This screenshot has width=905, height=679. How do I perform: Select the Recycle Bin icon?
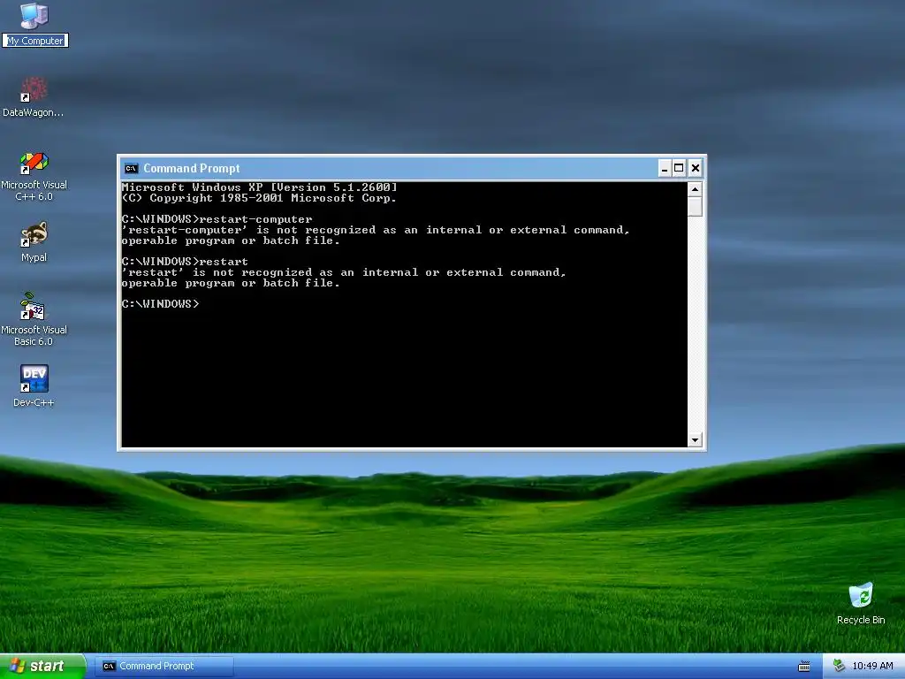[861, 603]
